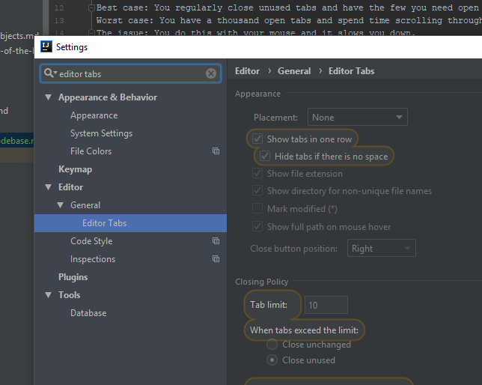Select Appearance in settings tree

point(94,115)
